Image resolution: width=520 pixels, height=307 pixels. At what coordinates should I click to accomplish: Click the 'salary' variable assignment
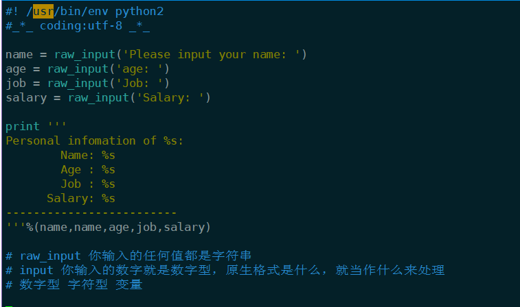tap(26, 97)
